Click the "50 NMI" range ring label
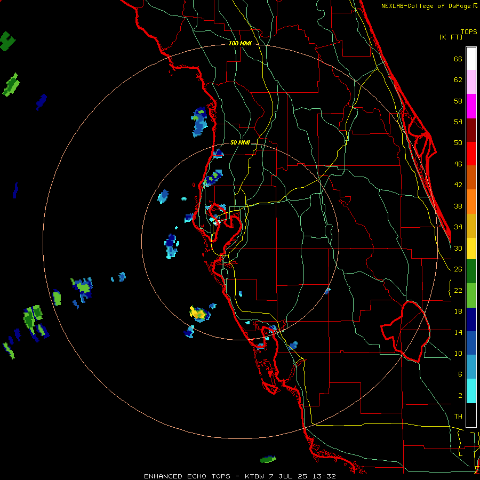This screenshot has height=480, width=480. 240,142
